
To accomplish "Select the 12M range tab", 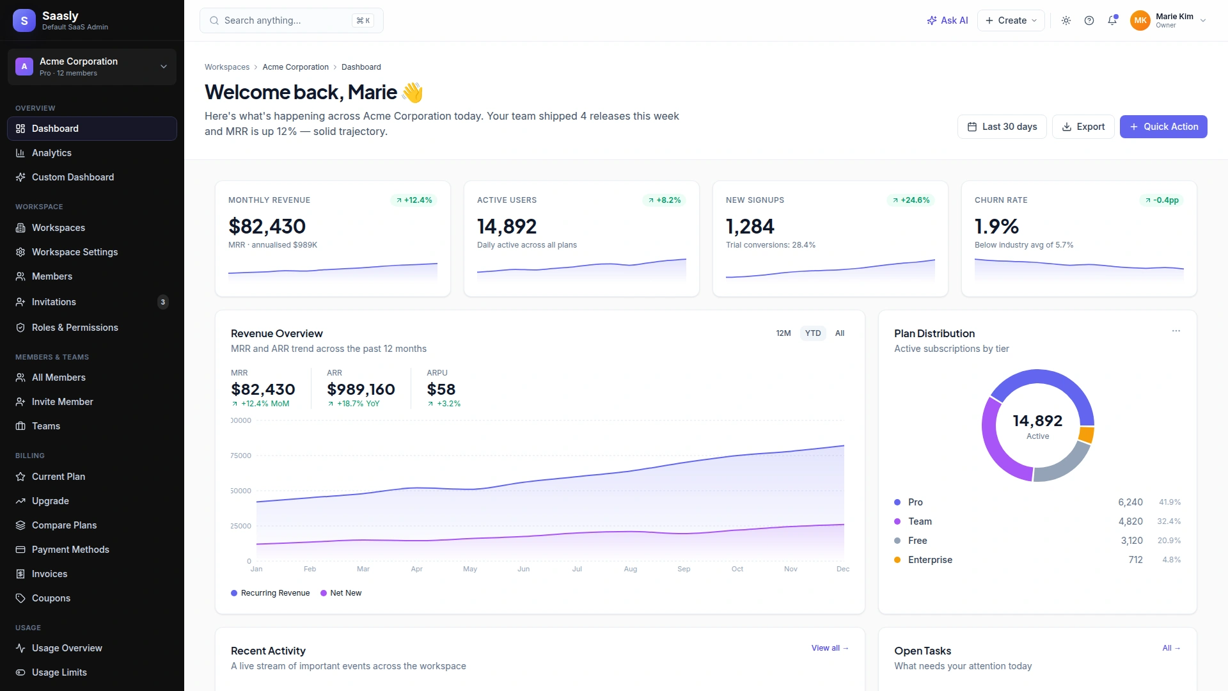I will [x=783, y=333].
